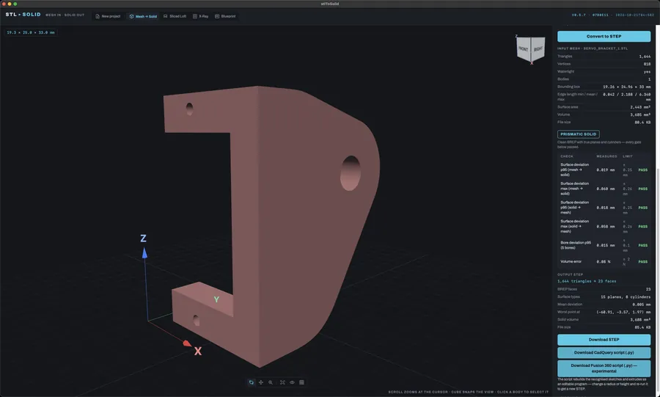The height and width of the screenshot is (397, 660).
Task: Click the Bore deviation p95 check row
Action: tap(604, 245)
